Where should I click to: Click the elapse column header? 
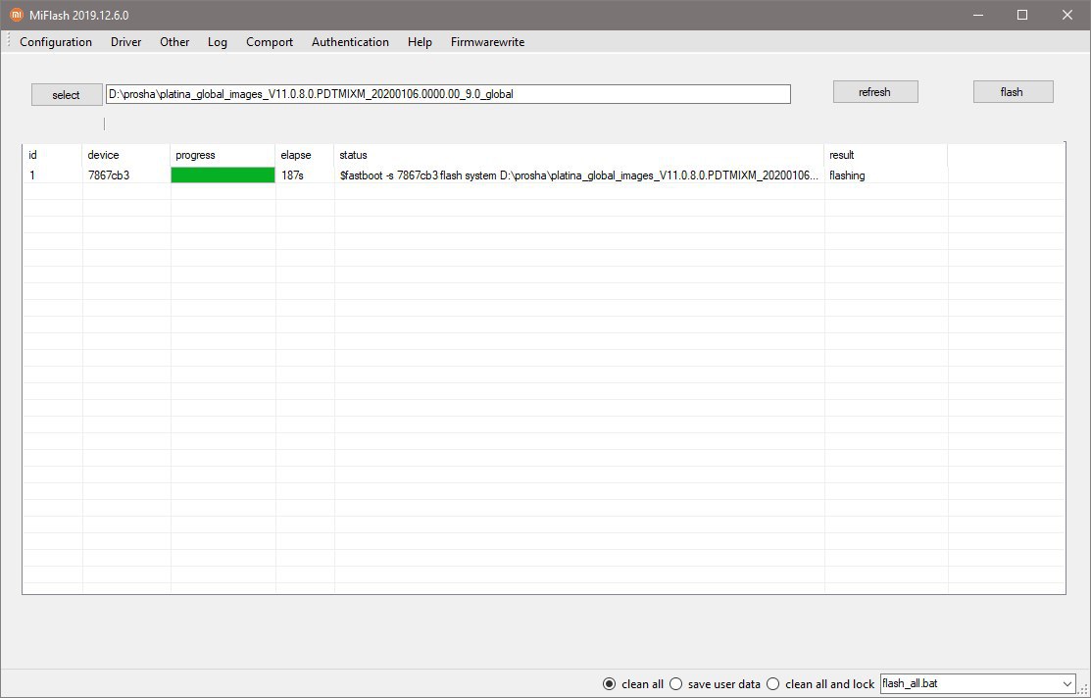pyautogui.click(x=305, y=155)
